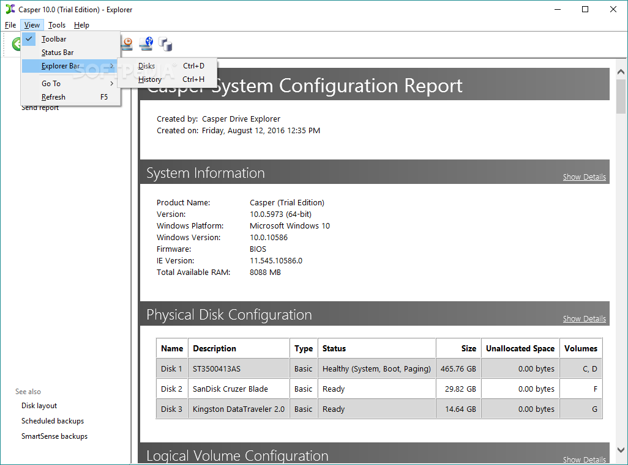Select Disks in the Explorer Bar submenu
The height and width of the screenshot is (465, 628).
pos(168,66)
